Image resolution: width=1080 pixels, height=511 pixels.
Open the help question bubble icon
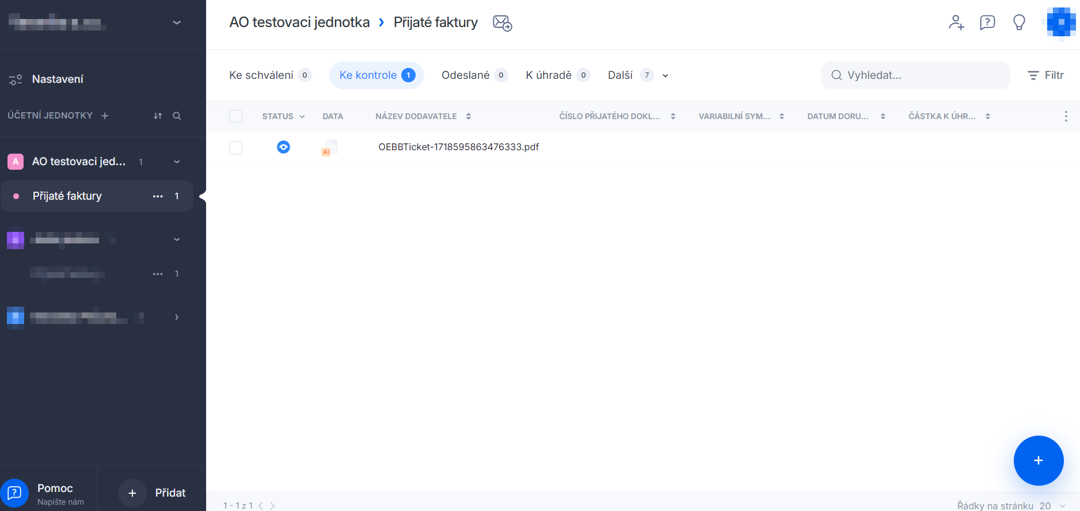(x=987, y=22)
